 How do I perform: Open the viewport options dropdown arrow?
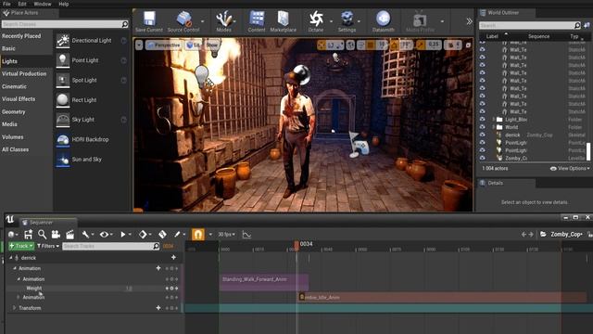[139, 45]
